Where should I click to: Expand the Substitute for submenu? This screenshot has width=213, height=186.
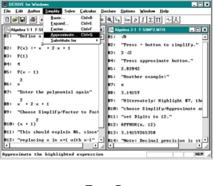click(71, 41)
